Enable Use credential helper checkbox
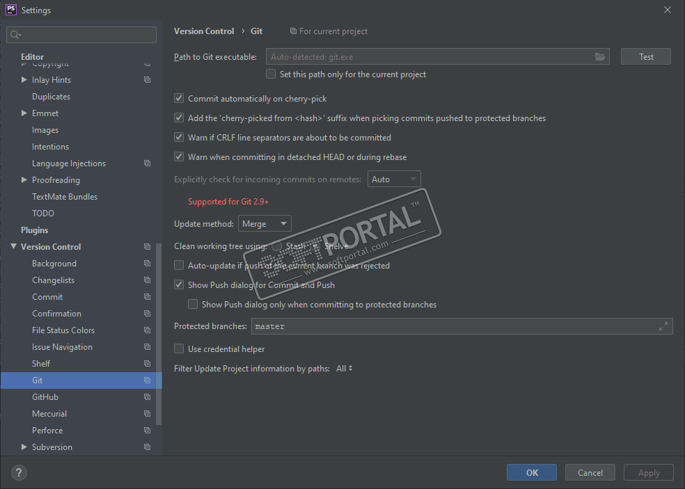This screenshot has width=685, height=489. [179, 348]
